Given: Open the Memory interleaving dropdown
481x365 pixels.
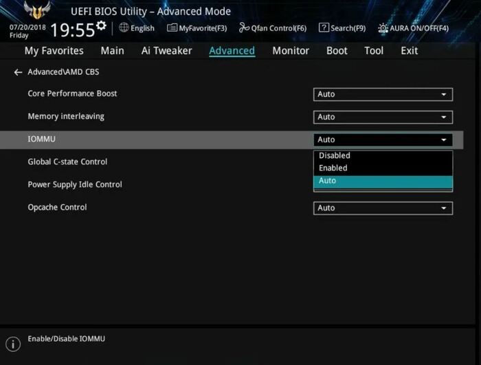Looking at the screenshot, I should (x=383, y=117).
